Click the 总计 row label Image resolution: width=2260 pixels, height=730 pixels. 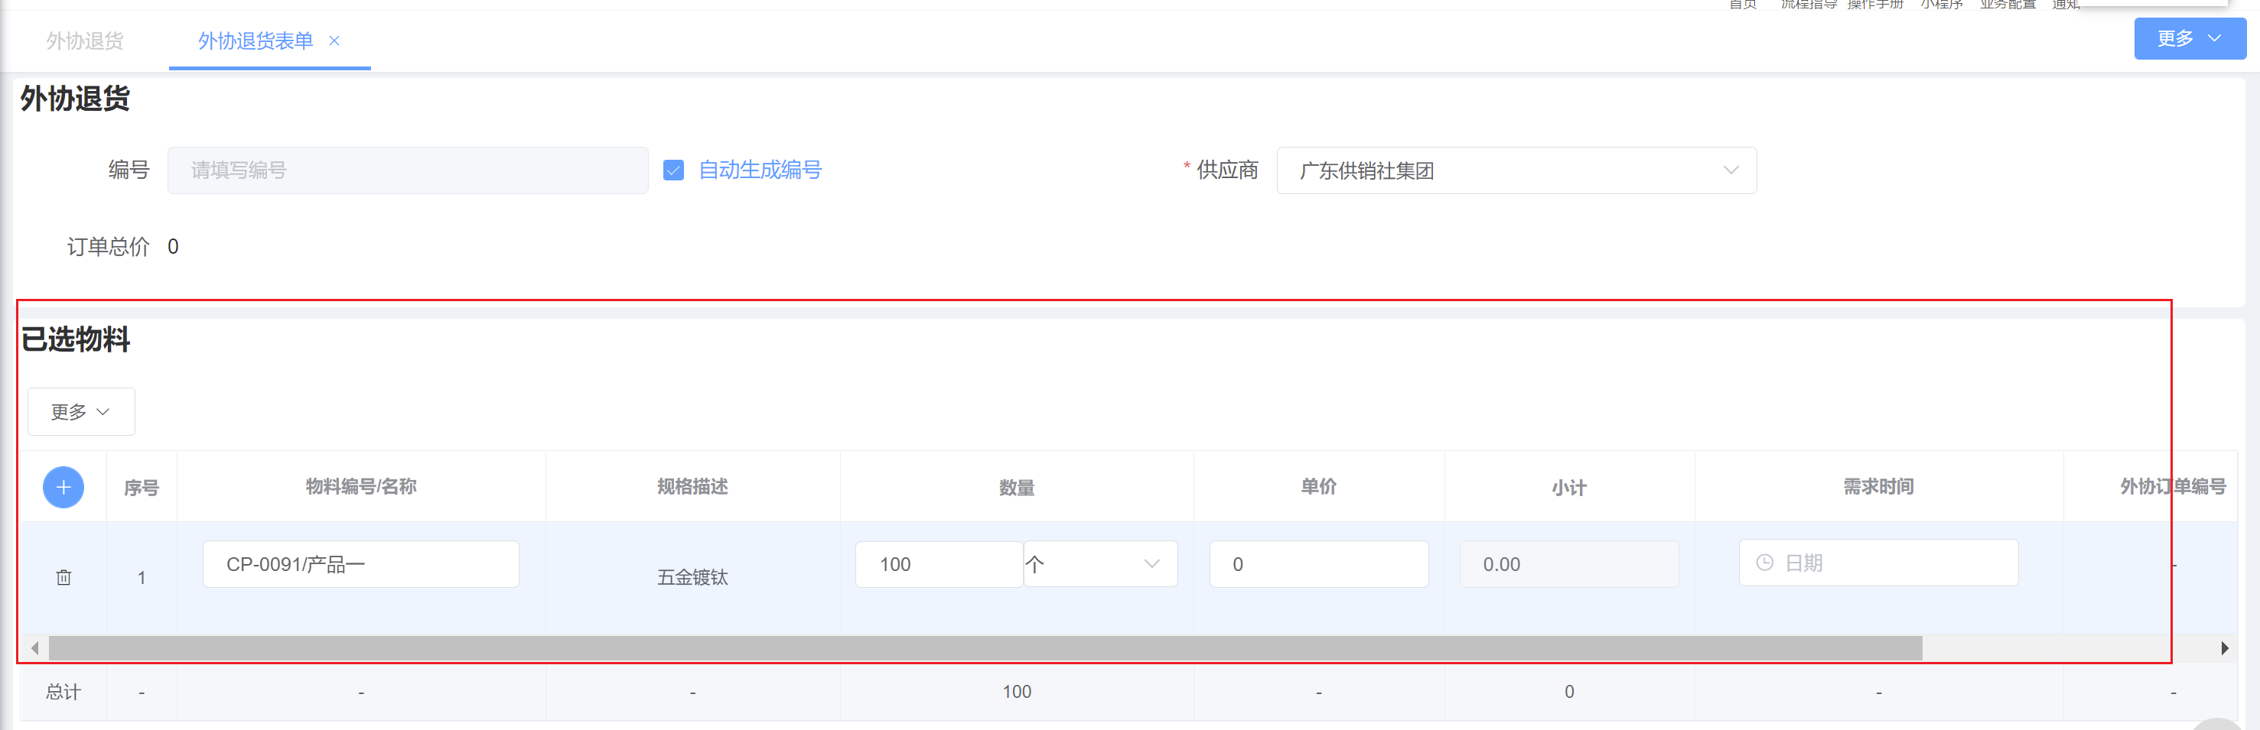64,693
